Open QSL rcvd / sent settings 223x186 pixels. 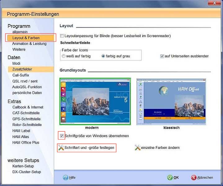click(25, 81)
